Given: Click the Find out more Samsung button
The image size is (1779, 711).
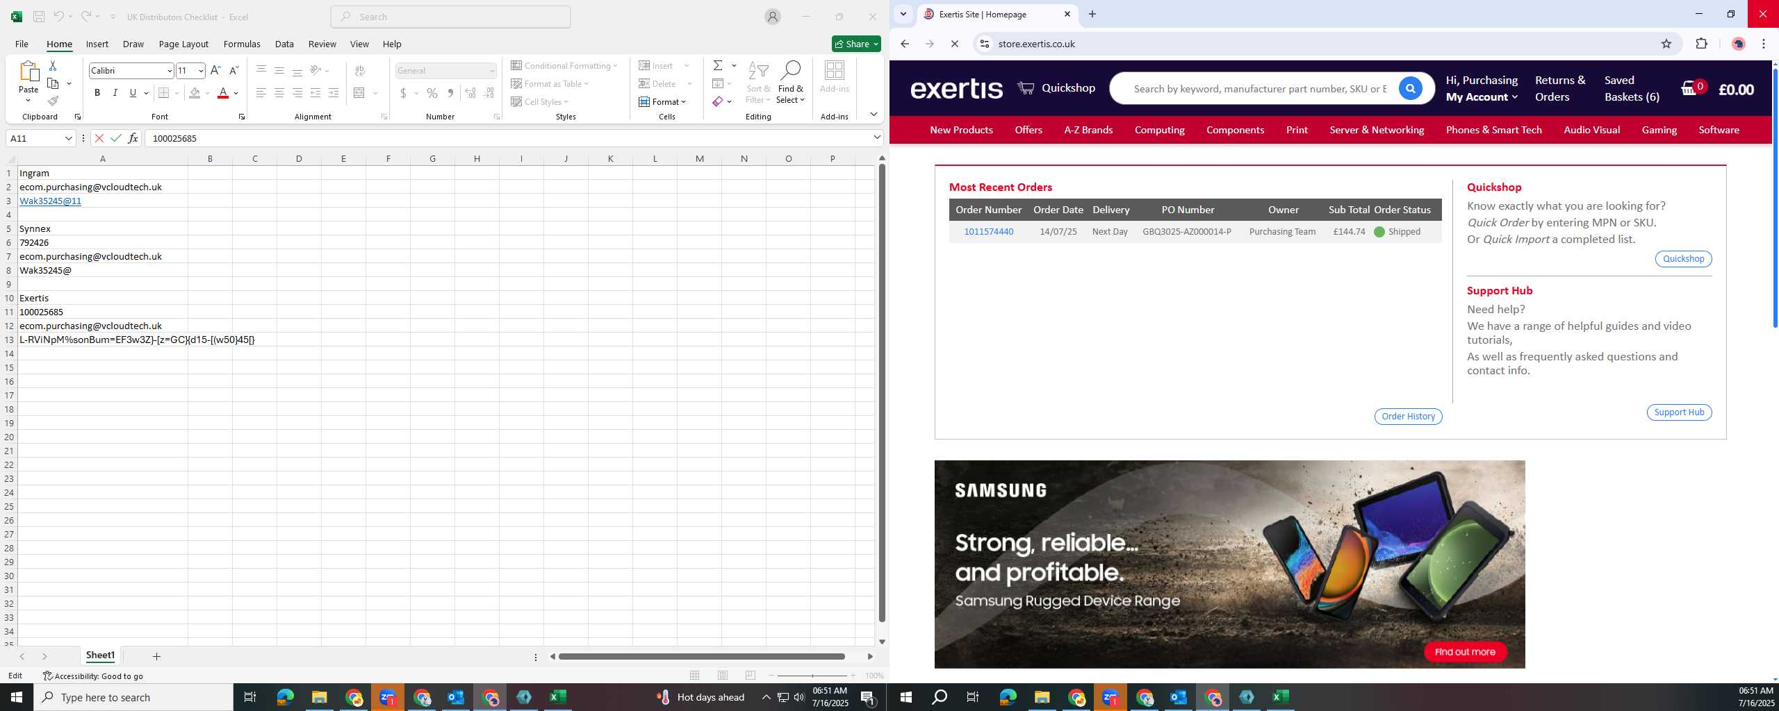Looking at the screenshot, I should (x=1465, y=652).
